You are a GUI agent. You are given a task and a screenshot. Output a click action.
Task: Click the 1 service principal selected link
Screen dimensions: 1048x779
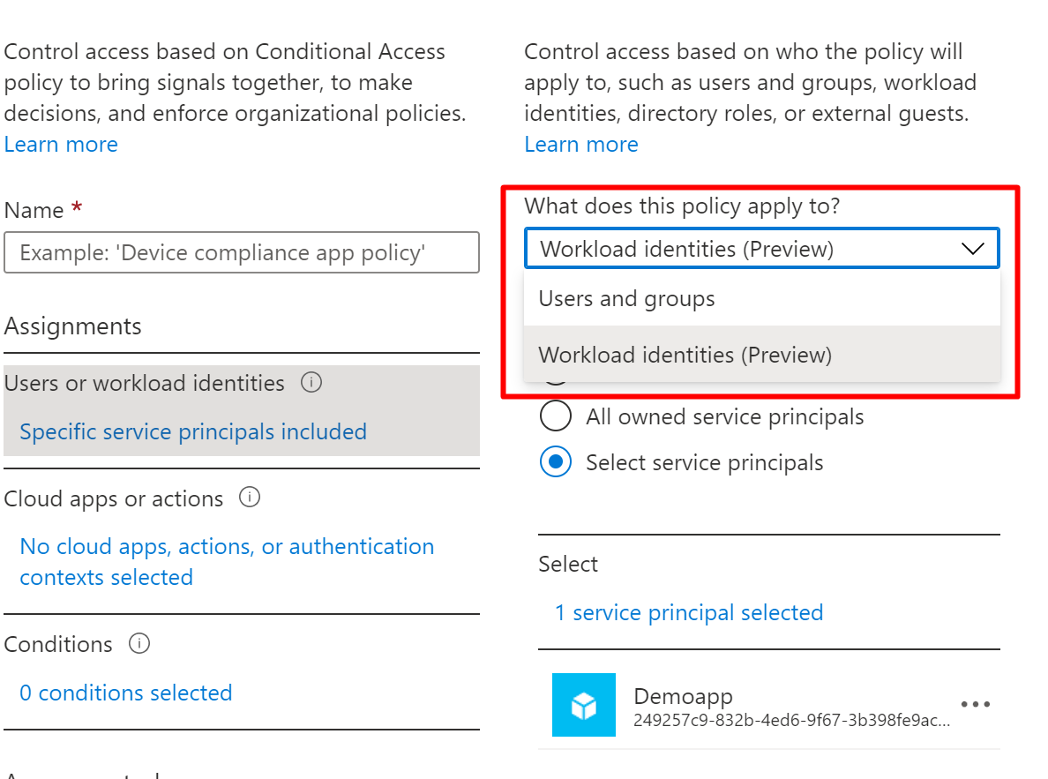click(x=689, y=613)
